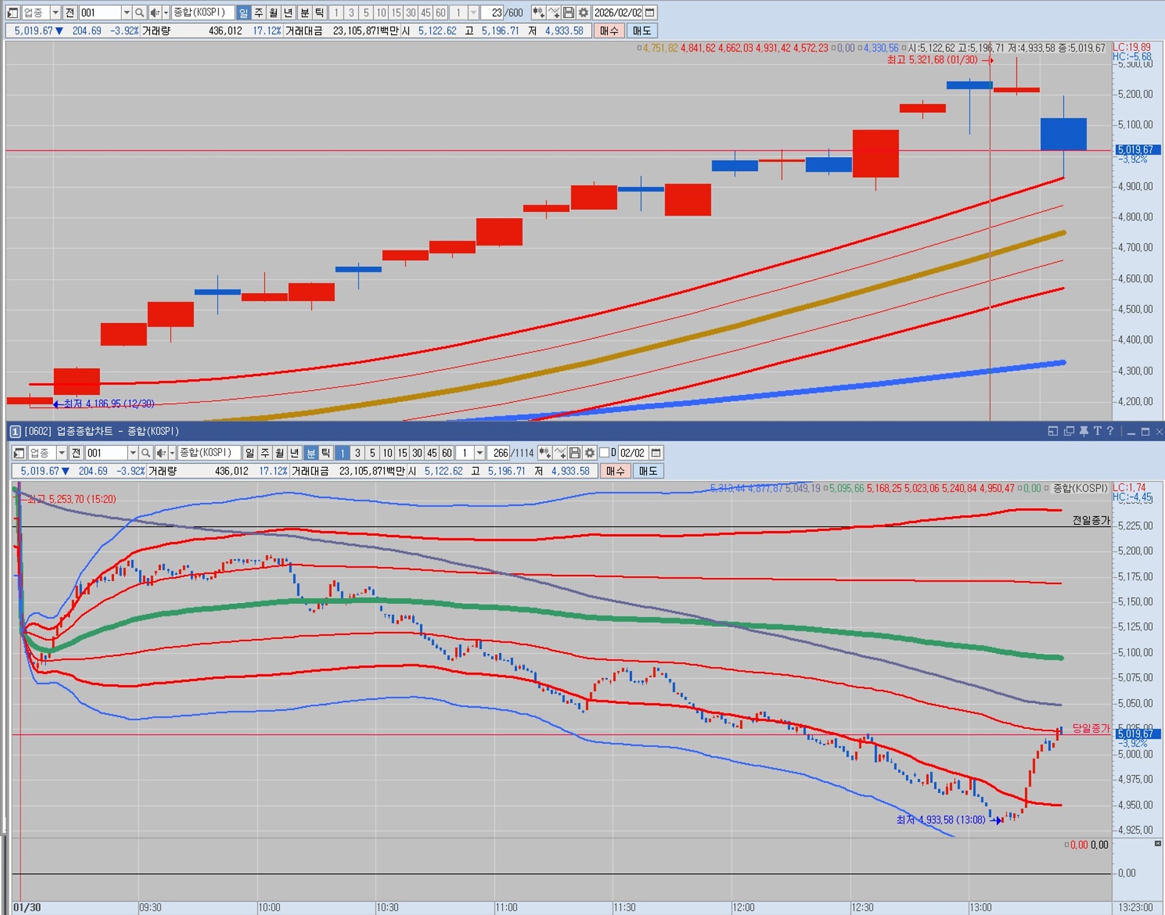Viewport: 1165px width, 915px height.
Task: Open calendar picker next to 2026/02/02
Action: [x=650, y=13]
